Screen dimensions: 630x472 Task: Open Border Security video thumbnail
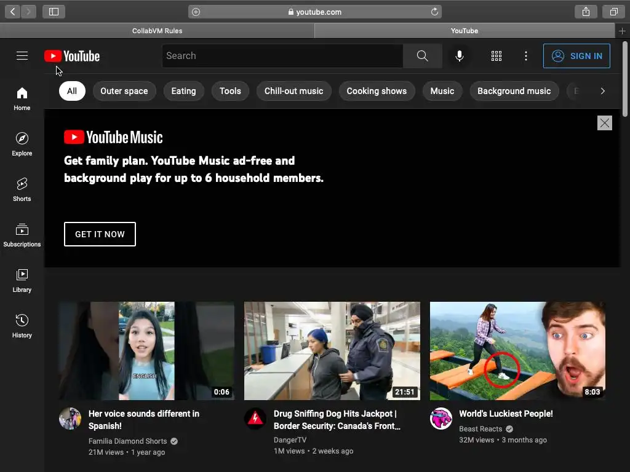tap(332, 351)
